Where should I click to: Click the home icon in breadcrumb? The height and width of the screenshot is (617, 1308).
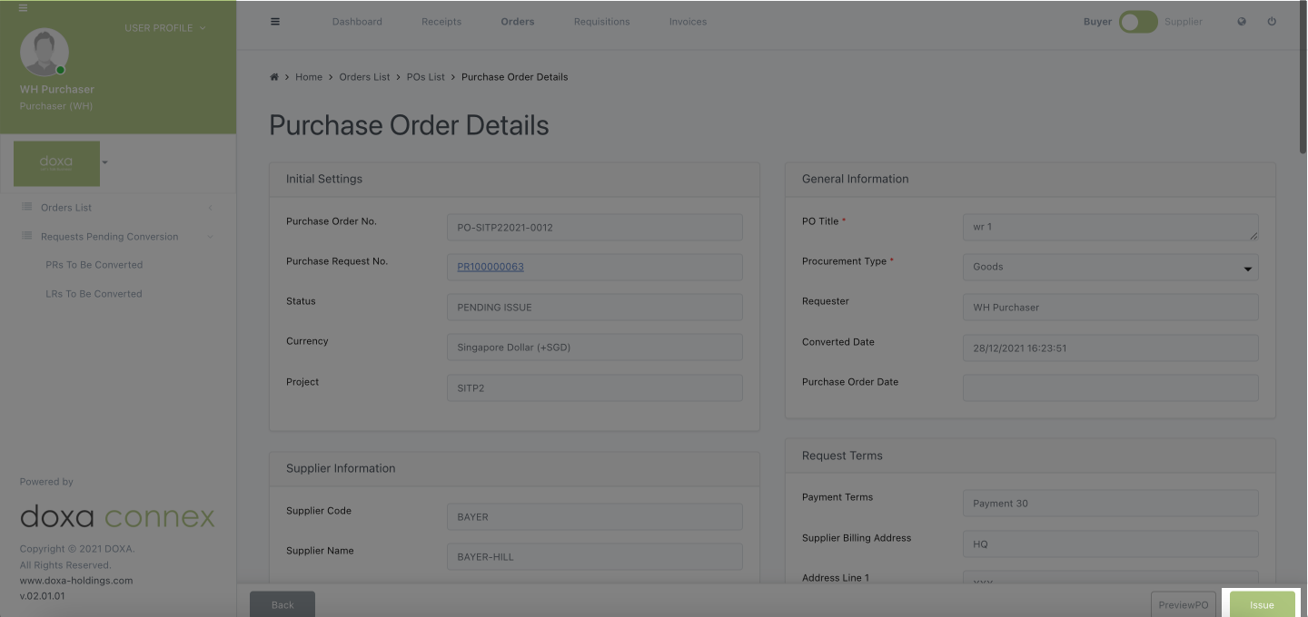click(x=274, y=77)
